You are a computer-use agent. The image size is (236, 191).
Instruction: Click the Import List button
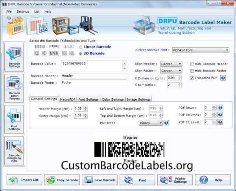click(x=24, y=180)
